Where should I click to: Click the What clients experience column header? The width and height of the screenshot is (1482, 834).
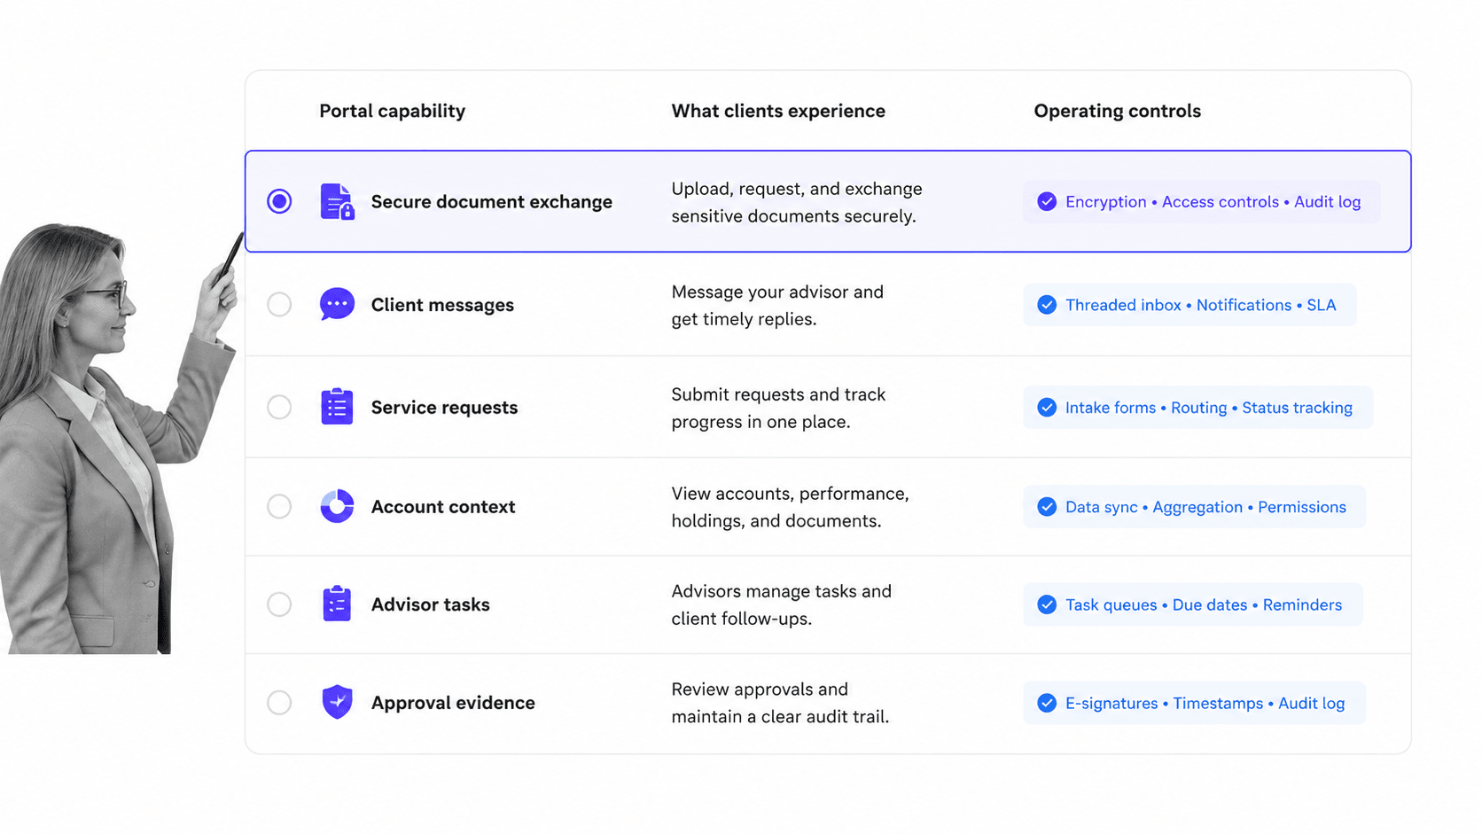point(778,111)
